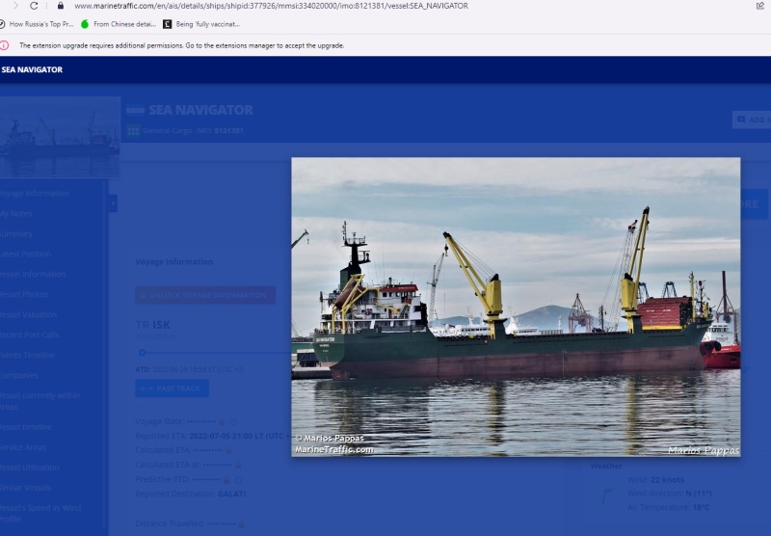This screenshot has height=536, width=771.
Task: Click the lock icon next to Voyage State
Action: (222, 421)
